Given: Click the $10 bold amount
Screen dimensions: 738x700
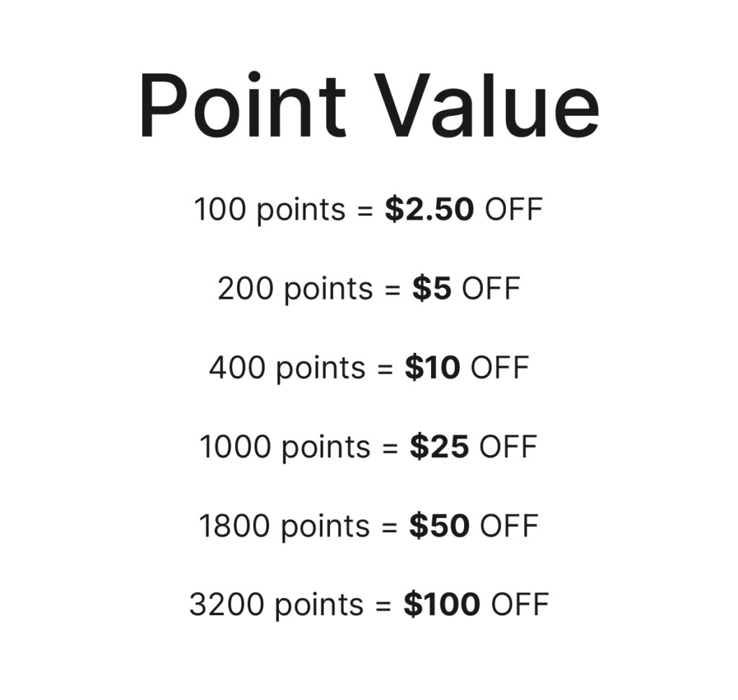Looking at the screenshot, I should pos(432,367).
